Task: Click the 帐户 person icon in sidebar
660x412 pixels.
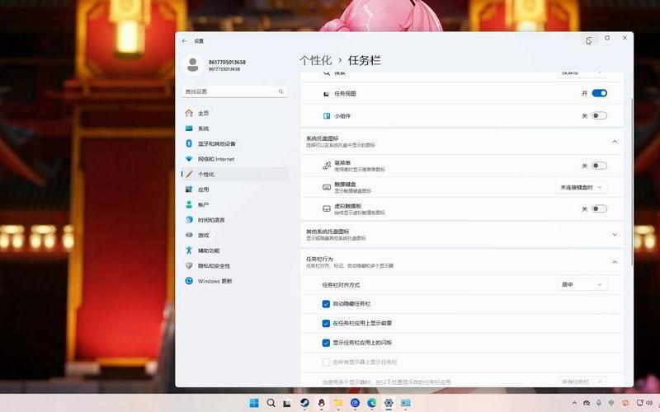Action: [x=189, y=204]
